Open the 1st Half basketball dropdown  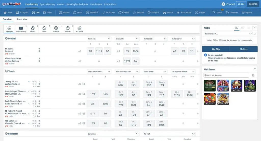pyautogui.click(x=169, y=134)
